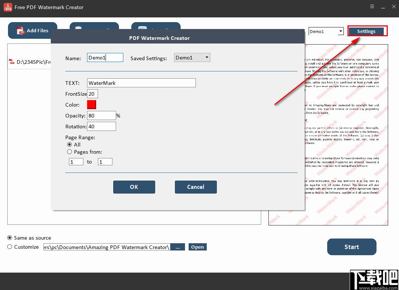Click the Open folder button
The image size is (399, 290).
197,247
